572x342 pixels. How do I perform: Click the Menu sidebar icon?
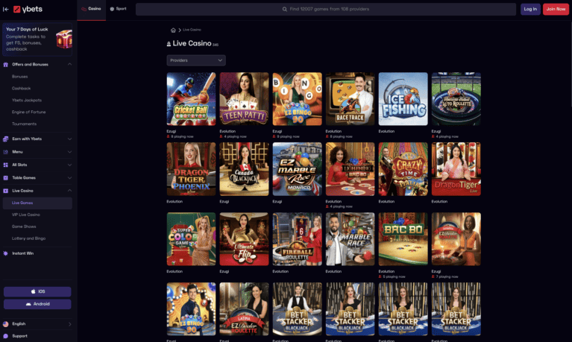pyautogui.click(x=5, y=152)
